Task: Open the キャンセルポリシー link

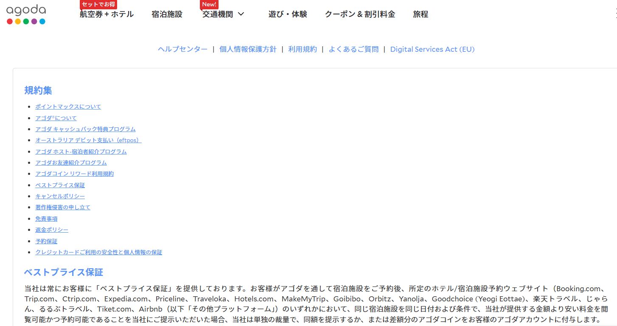Action: tap(60, 196)
